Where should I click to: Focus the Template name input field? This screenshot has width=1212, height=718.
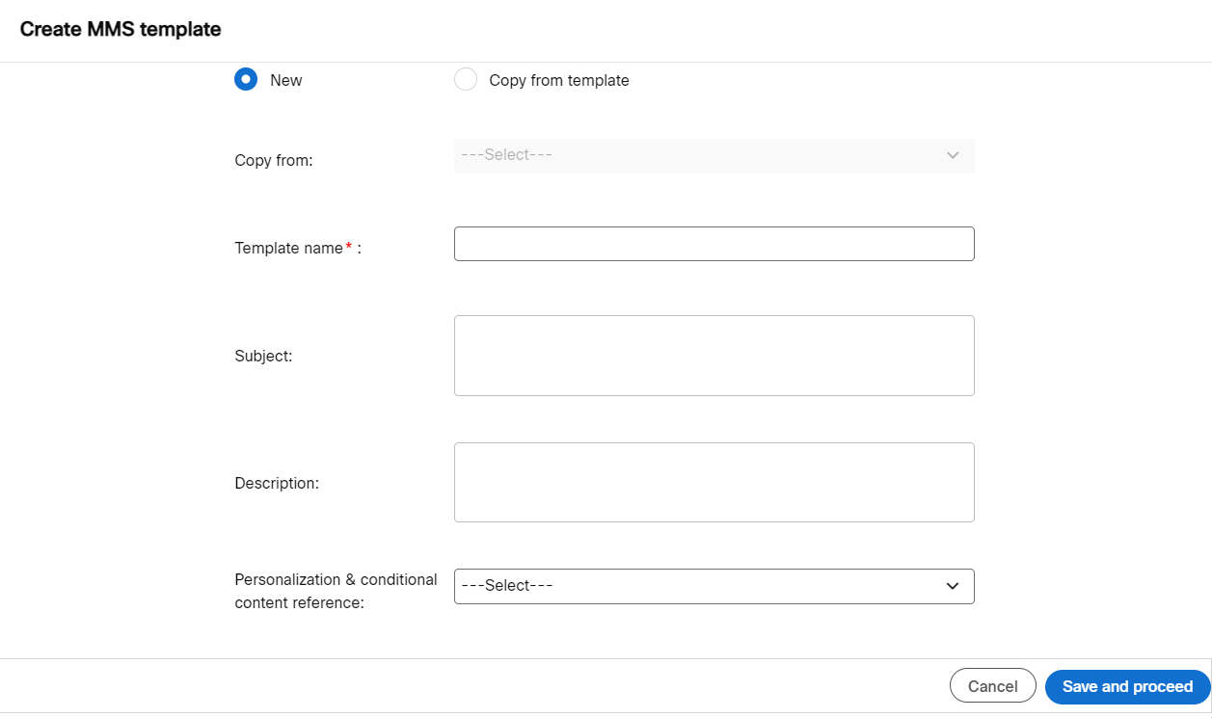tap(714, 244)
